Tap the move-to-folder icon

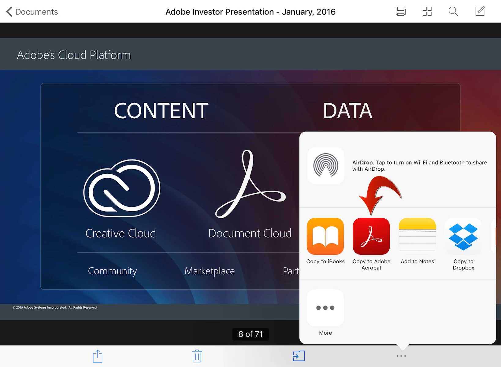click(x=299, y=356)
